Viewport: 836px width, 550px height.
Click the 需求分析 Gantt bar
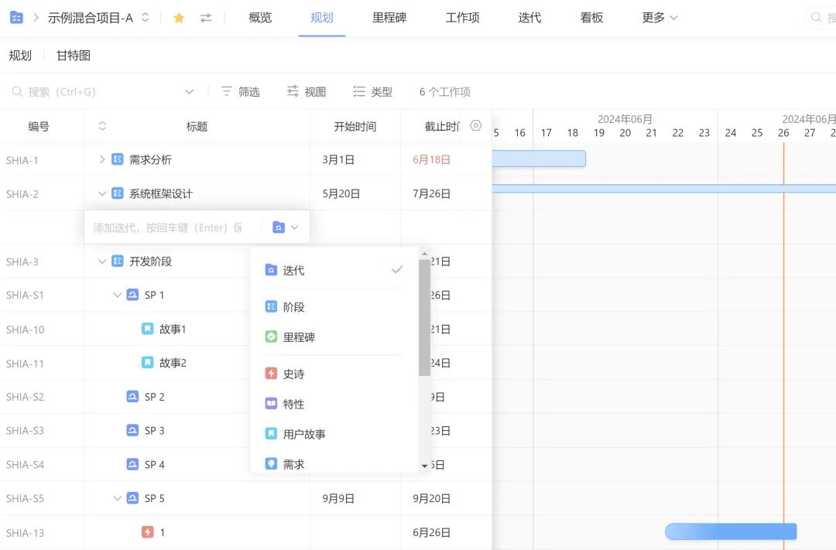[x=539, y=159]
